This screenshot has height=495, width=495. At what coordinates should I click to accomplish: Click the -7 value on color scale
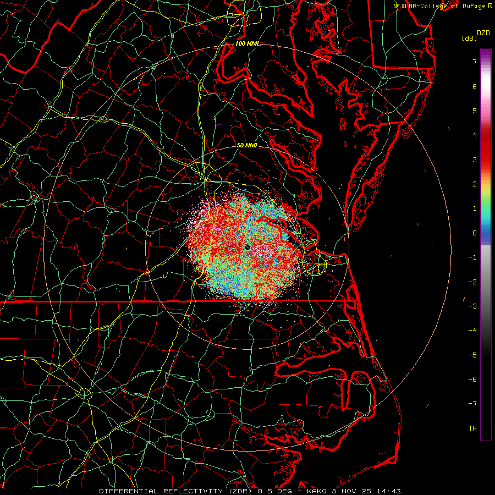[472, 404]
